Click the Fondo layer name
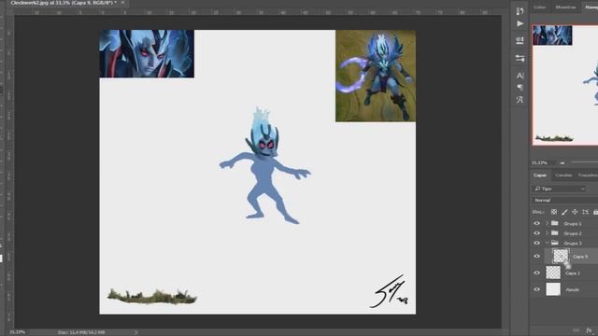The width and height of the screenshot is (598, 336). 573,289
